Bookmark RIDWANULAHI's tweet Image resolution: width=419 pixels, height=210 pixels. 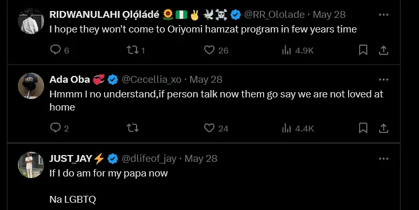coord(363,50)
